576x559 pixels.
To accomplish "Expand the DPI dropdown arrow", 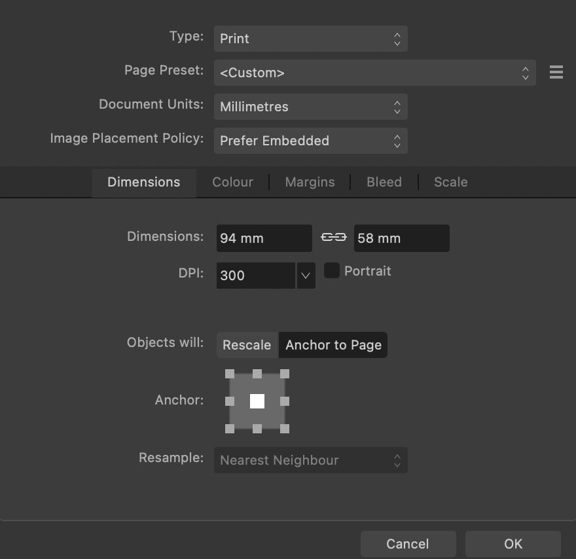I will [x=306, y=276].
